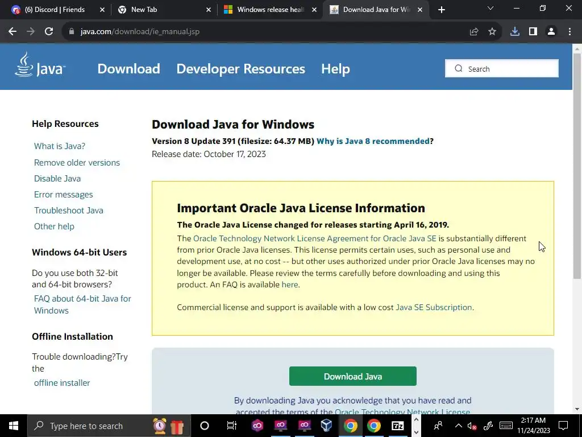Reload the page with refresh icon

(x=49, y=32)
